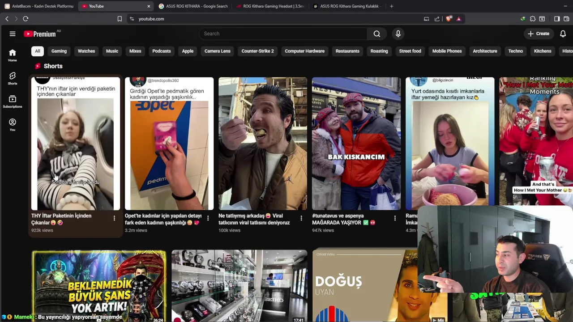Filter feed by Mixes chip
Screen dimensions: 573x322
point(135,51)
